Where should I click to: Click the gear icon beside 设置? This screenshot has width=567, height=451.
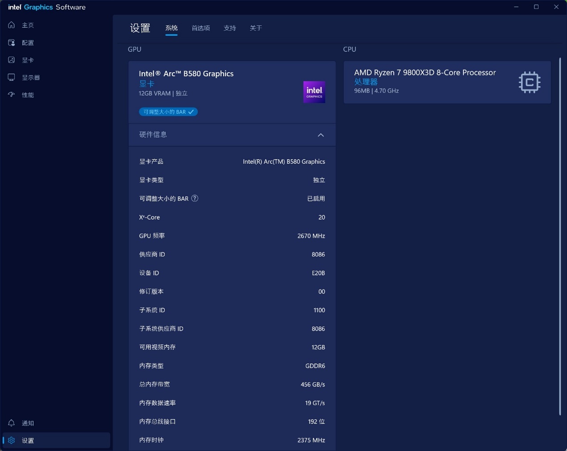pos(12,440)
